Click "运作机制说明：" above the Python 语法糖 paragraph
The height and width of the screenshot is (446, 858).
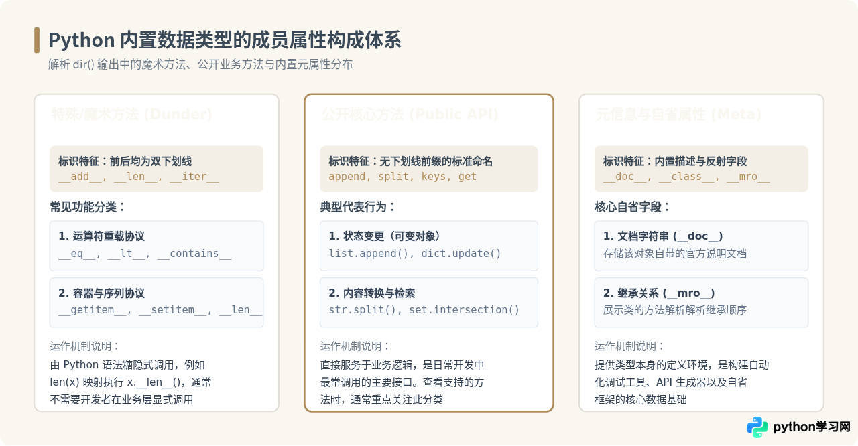click(x=85, y=346)
